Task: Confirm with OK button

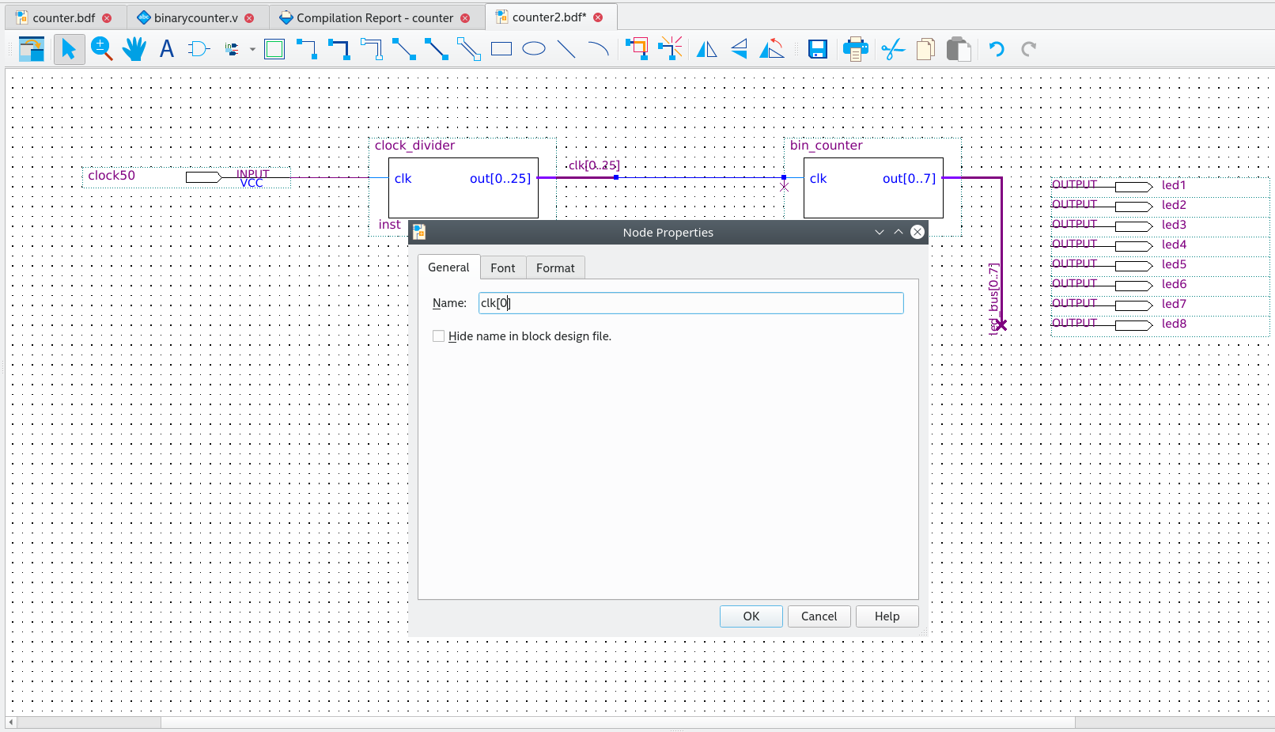Action: 751,616
